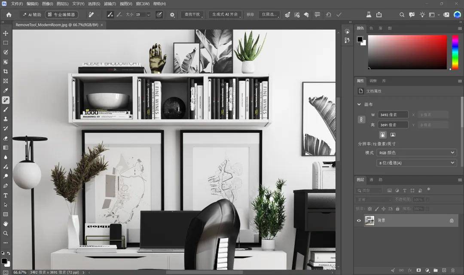
Task: Select the Pen tool
Action: pos(6,186)
